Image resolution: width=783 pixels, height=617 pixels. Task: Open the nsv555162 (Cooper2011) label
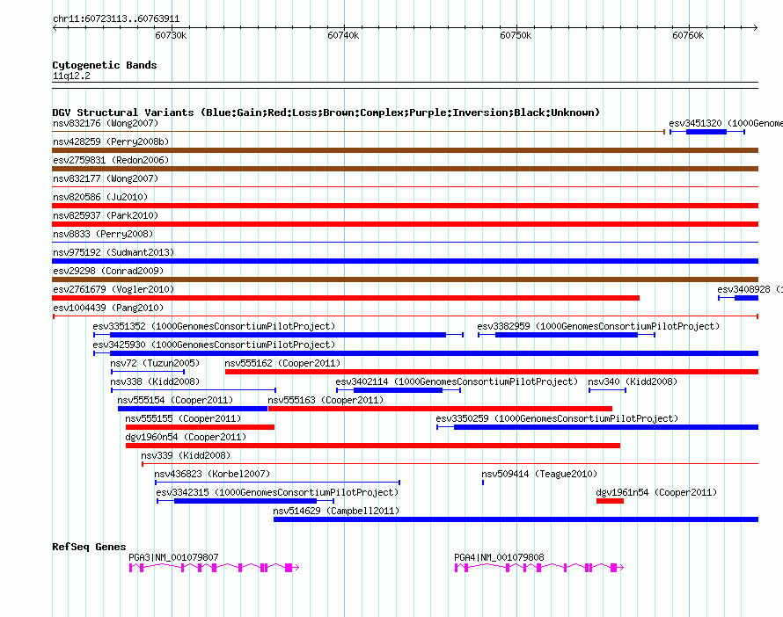pos(282,363)
